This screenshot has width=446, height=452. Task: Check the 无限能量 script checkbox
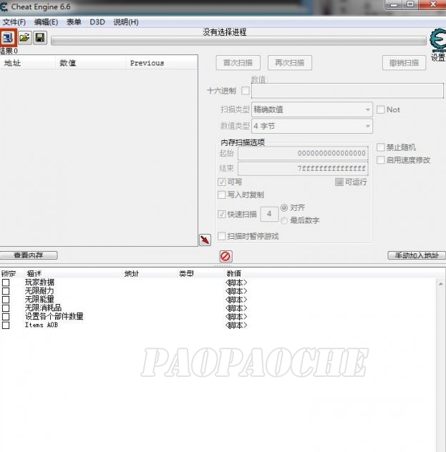click(6, 300)
